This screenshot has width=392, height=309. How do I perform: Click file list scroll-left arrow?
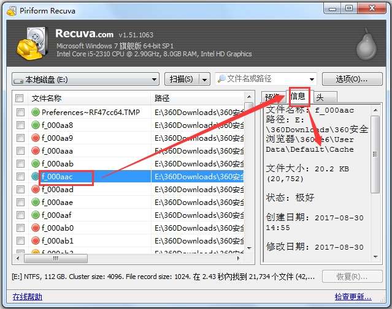tap(18, 258)
